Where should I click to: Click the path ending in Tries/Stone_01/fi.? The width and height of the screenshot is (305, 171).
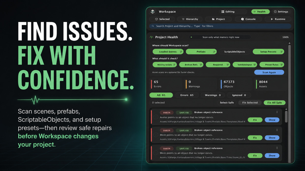pyautogui.click(x=203, y=158)
